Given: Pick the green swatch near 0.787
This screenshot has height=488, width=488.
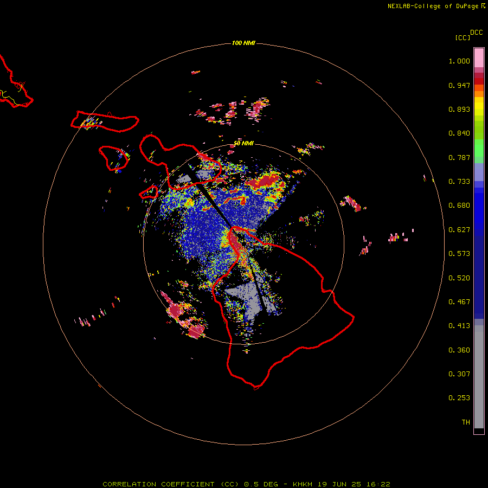Looking at the screenshot, I should (x=479, y=151).
